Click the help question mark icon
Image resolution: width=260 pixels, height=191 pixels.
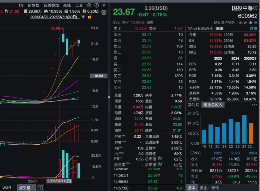[x=96, y=5]
